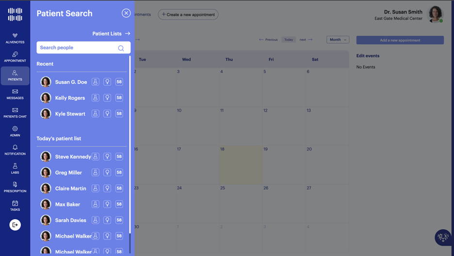
Task: Open Dr. Susan Smith profile avatar
Action: coord(435,15)
